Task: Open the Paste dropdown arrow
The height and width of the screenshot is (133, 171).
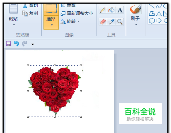Action: click(14, 25)
